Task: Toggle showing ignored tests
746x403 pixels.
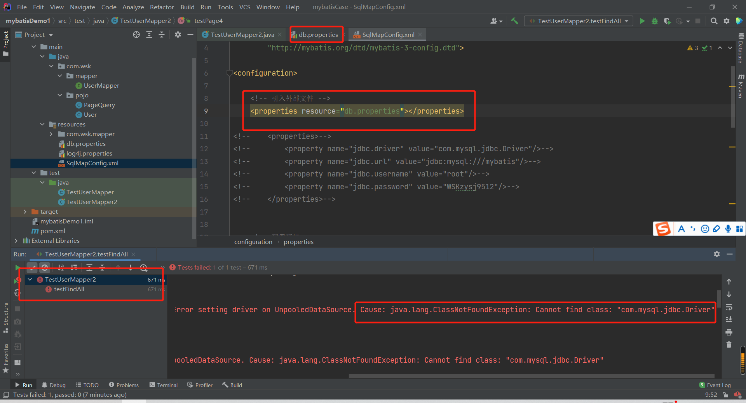Action: tap(45, 267)
